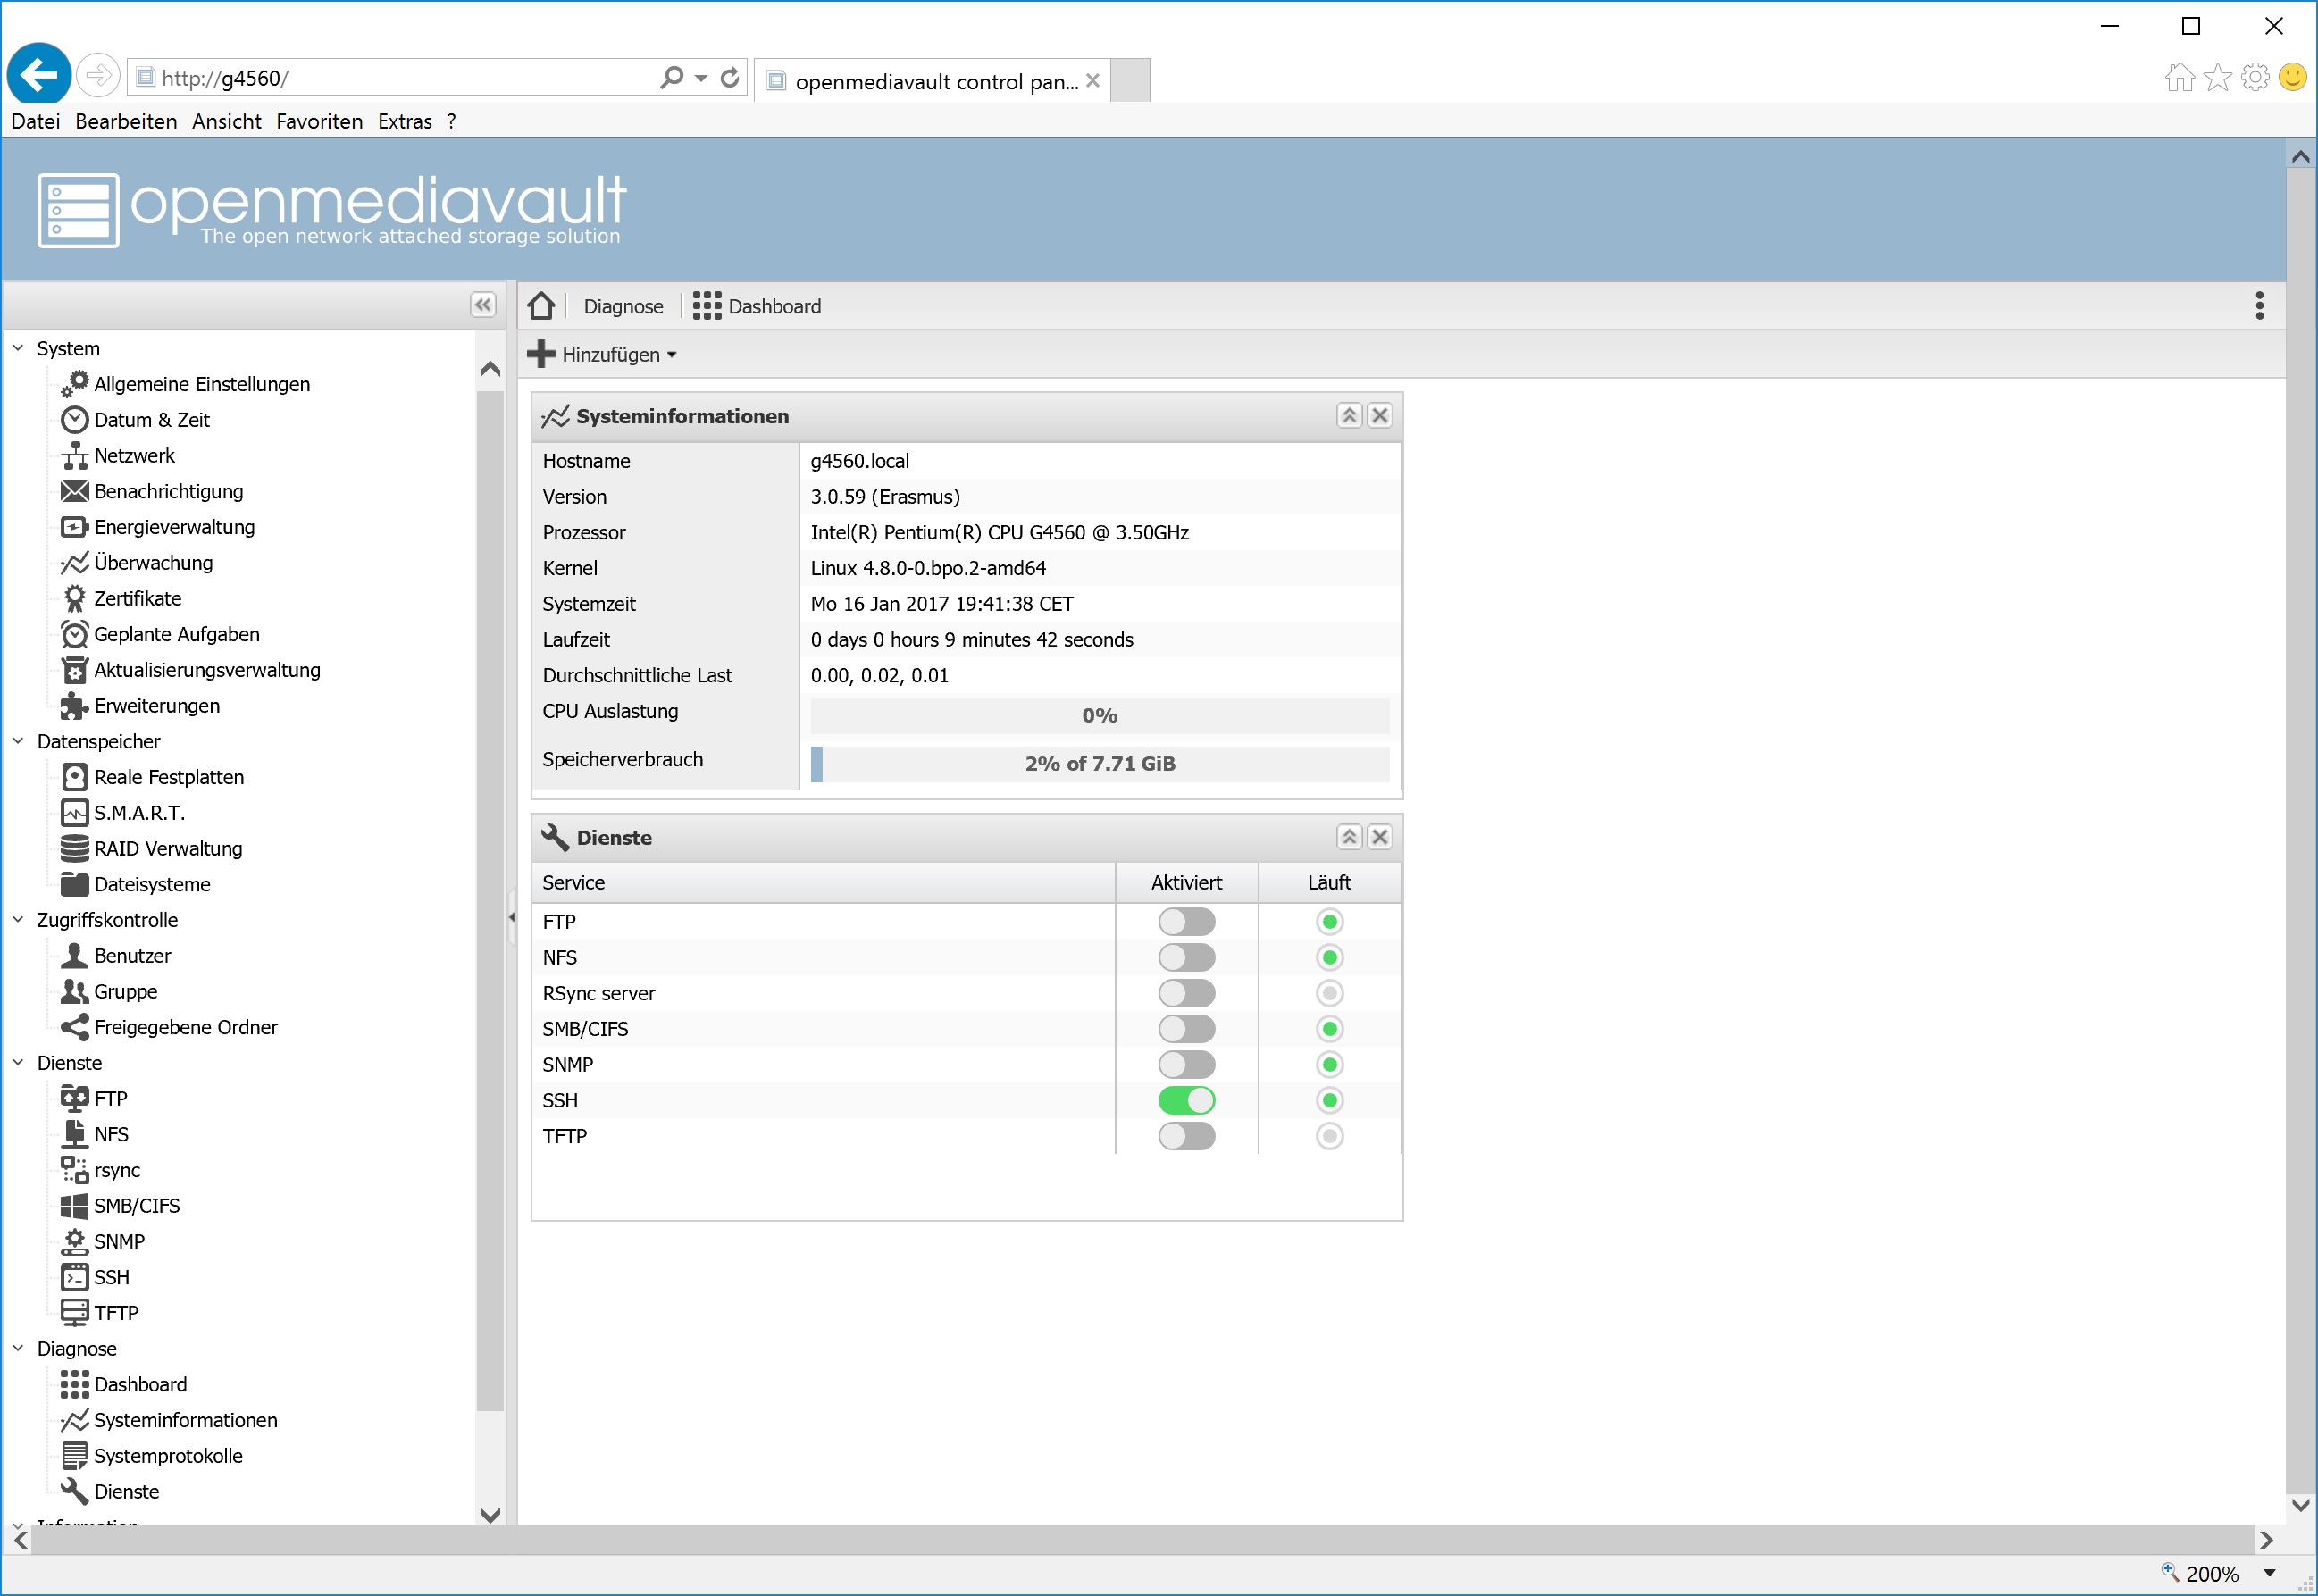Screen dimensions: 2318x1596
Task: Collapse the left navigation sidebar
Action: pos(483,305)
